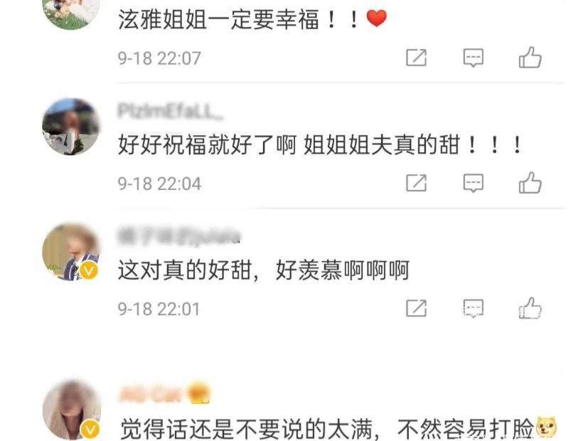Like the 好好祝福就好了啊 comment
The width and height of the screenshot is (588, 441).
pyautogui.click(x=530, y=183)
